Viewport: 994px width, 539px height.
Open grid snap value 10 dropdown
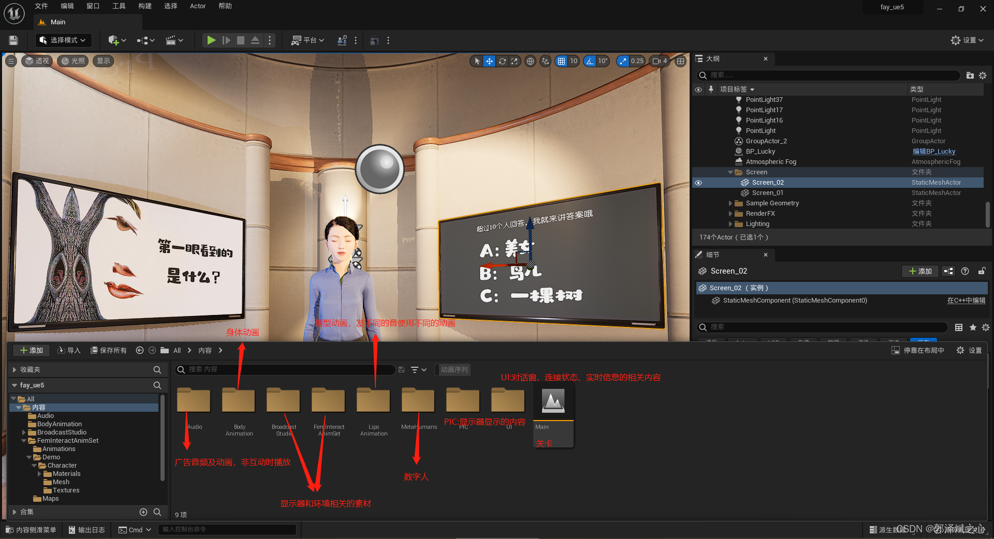click(574, 61)
